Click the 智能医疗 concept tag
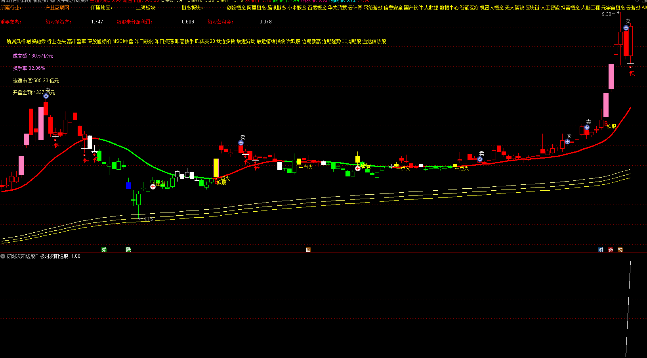 point(469,8)
